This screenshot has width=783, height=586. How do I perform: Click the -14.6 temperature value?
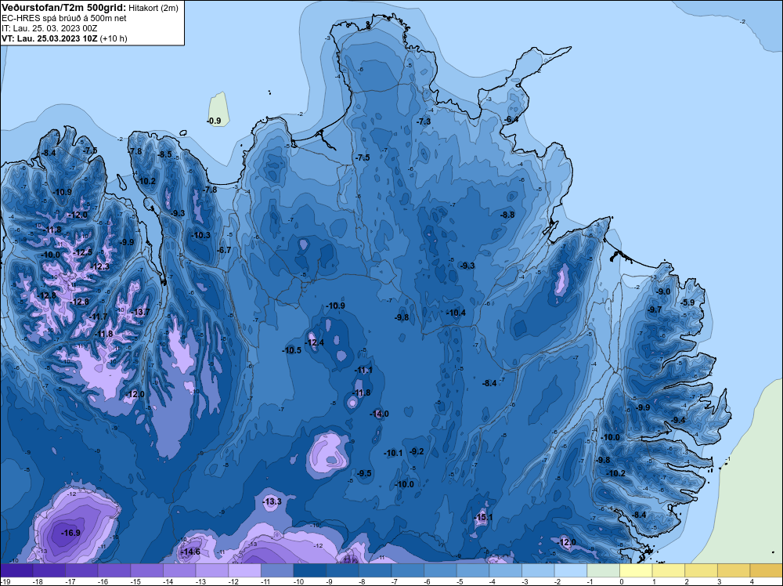click(x=190, y=552)
